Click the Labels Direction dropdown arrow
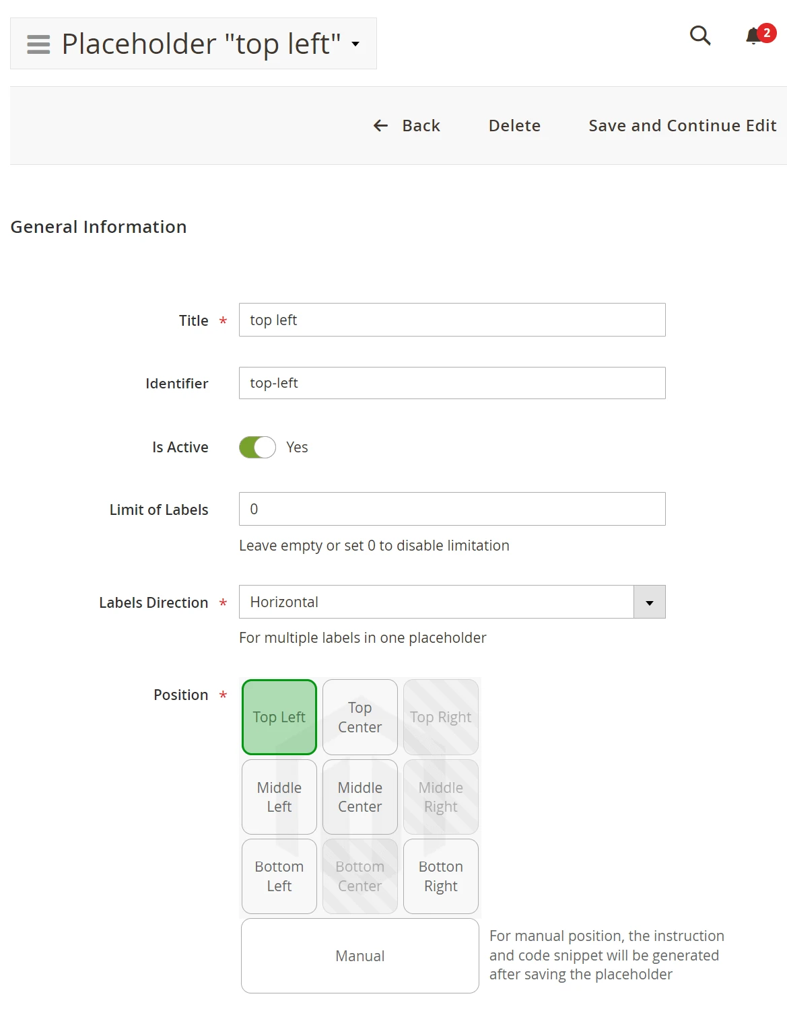 click(649, 602)
